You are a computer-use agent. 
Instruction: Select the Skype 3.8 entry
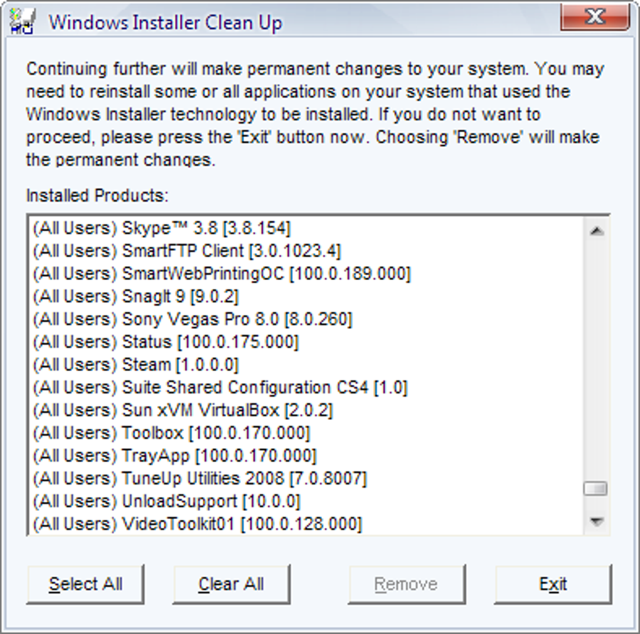[306, 228]
